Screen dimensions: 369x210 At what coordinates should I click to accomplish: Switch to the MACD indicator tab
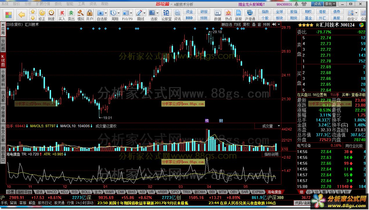[52, 192]
